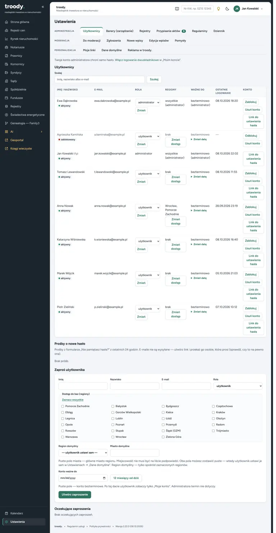
Task: Click the Szukaj search button
Action: [154, 79]
